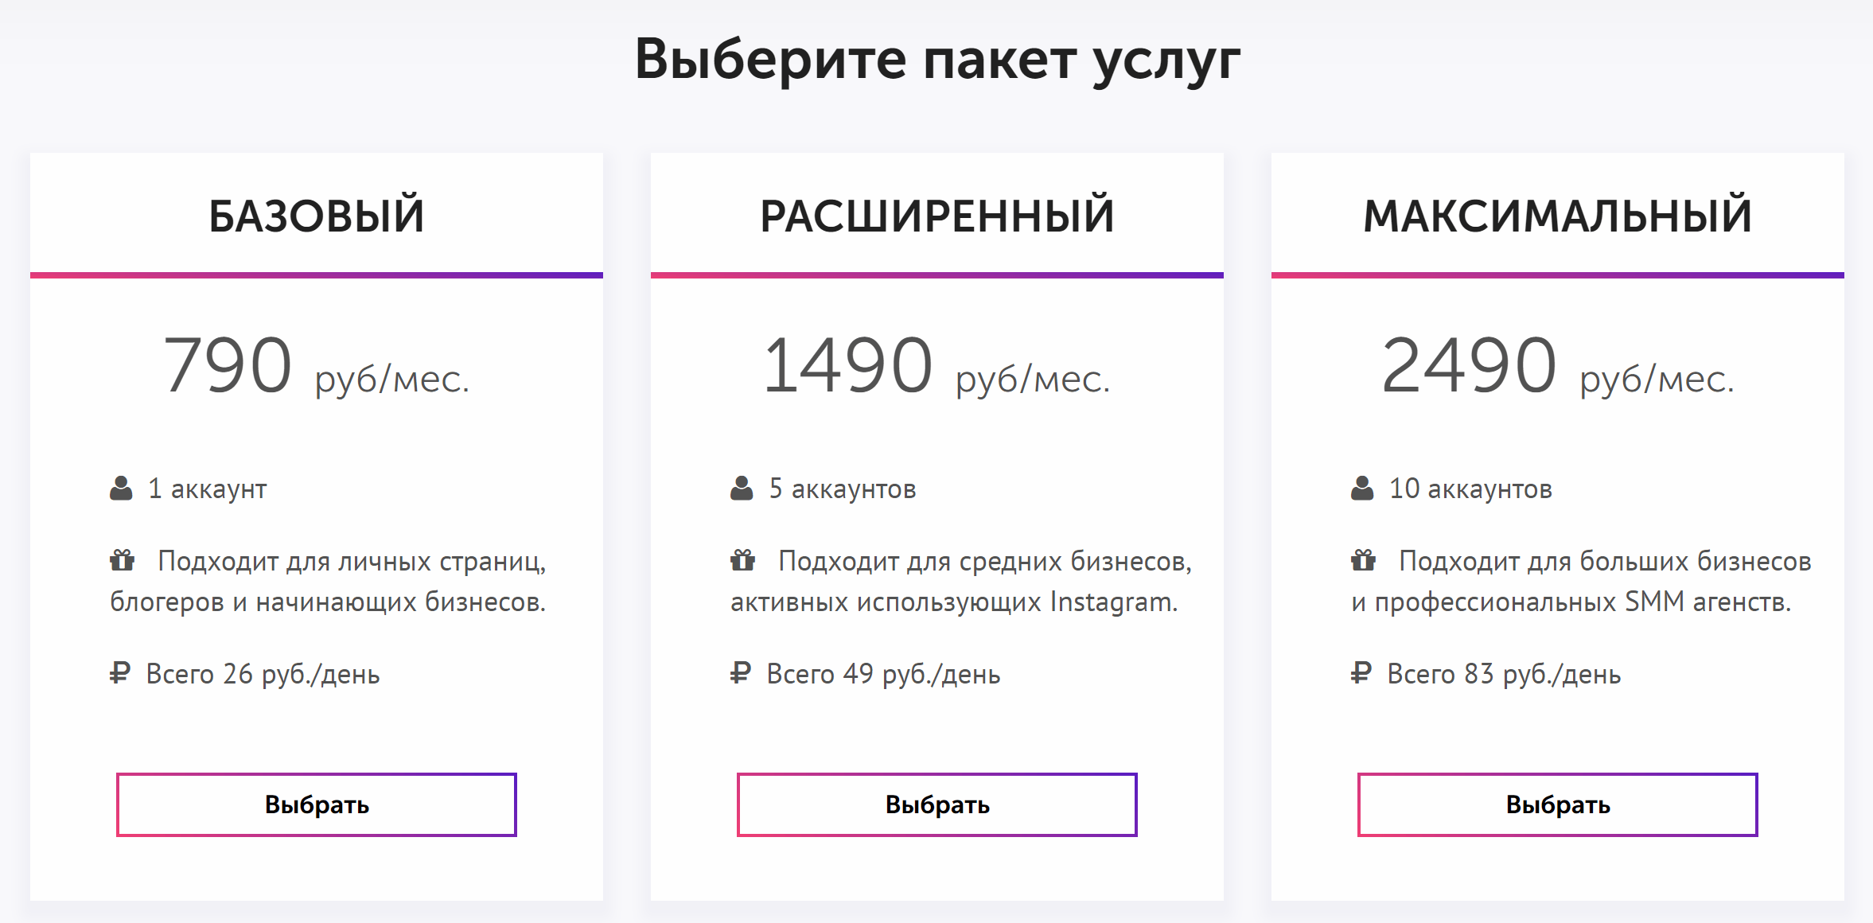Click the 790 руб/мес. price
Image resolution: width=1873 pixels, height=923 pixels.
[317, 367]
